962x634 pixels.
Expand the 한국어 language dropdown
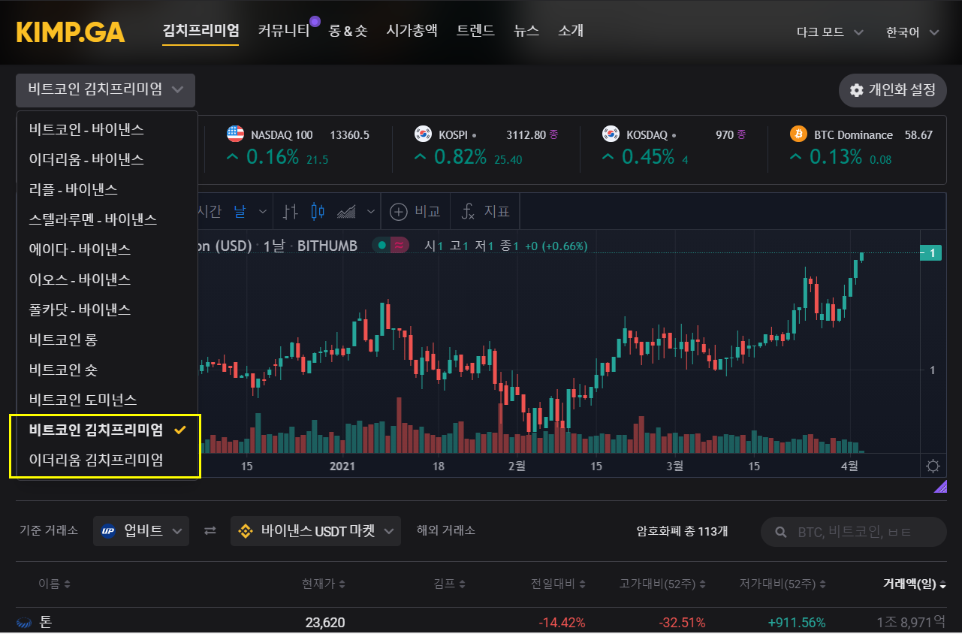912,32
